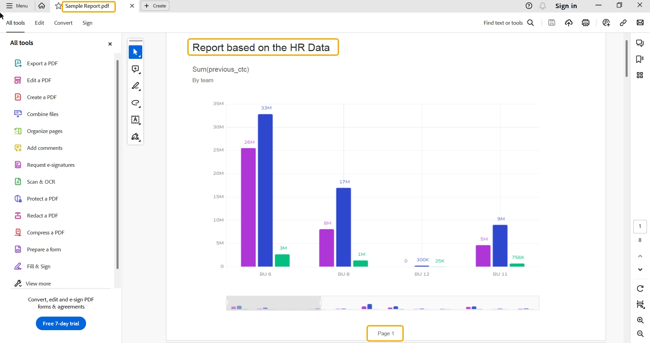
Task: Open the fill and sign pen tool
Action: point(135,137)
